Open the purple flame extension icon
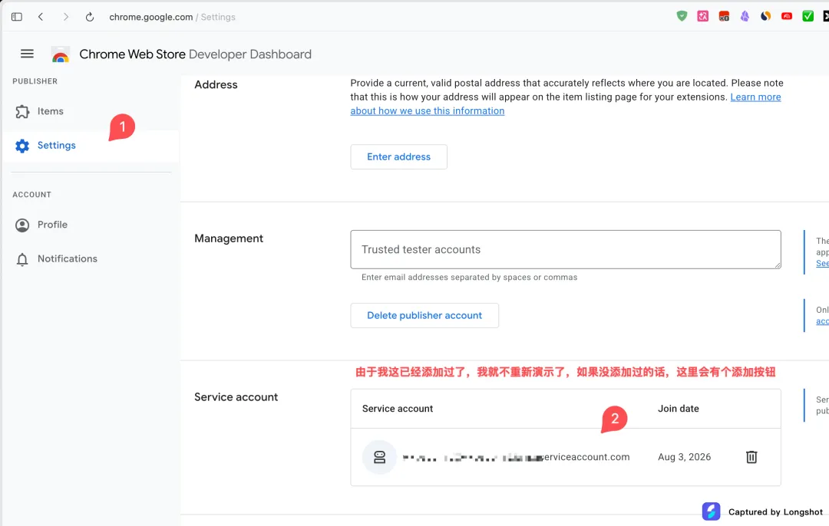Viewport: 829px width, 526px height. coord(745,16)
